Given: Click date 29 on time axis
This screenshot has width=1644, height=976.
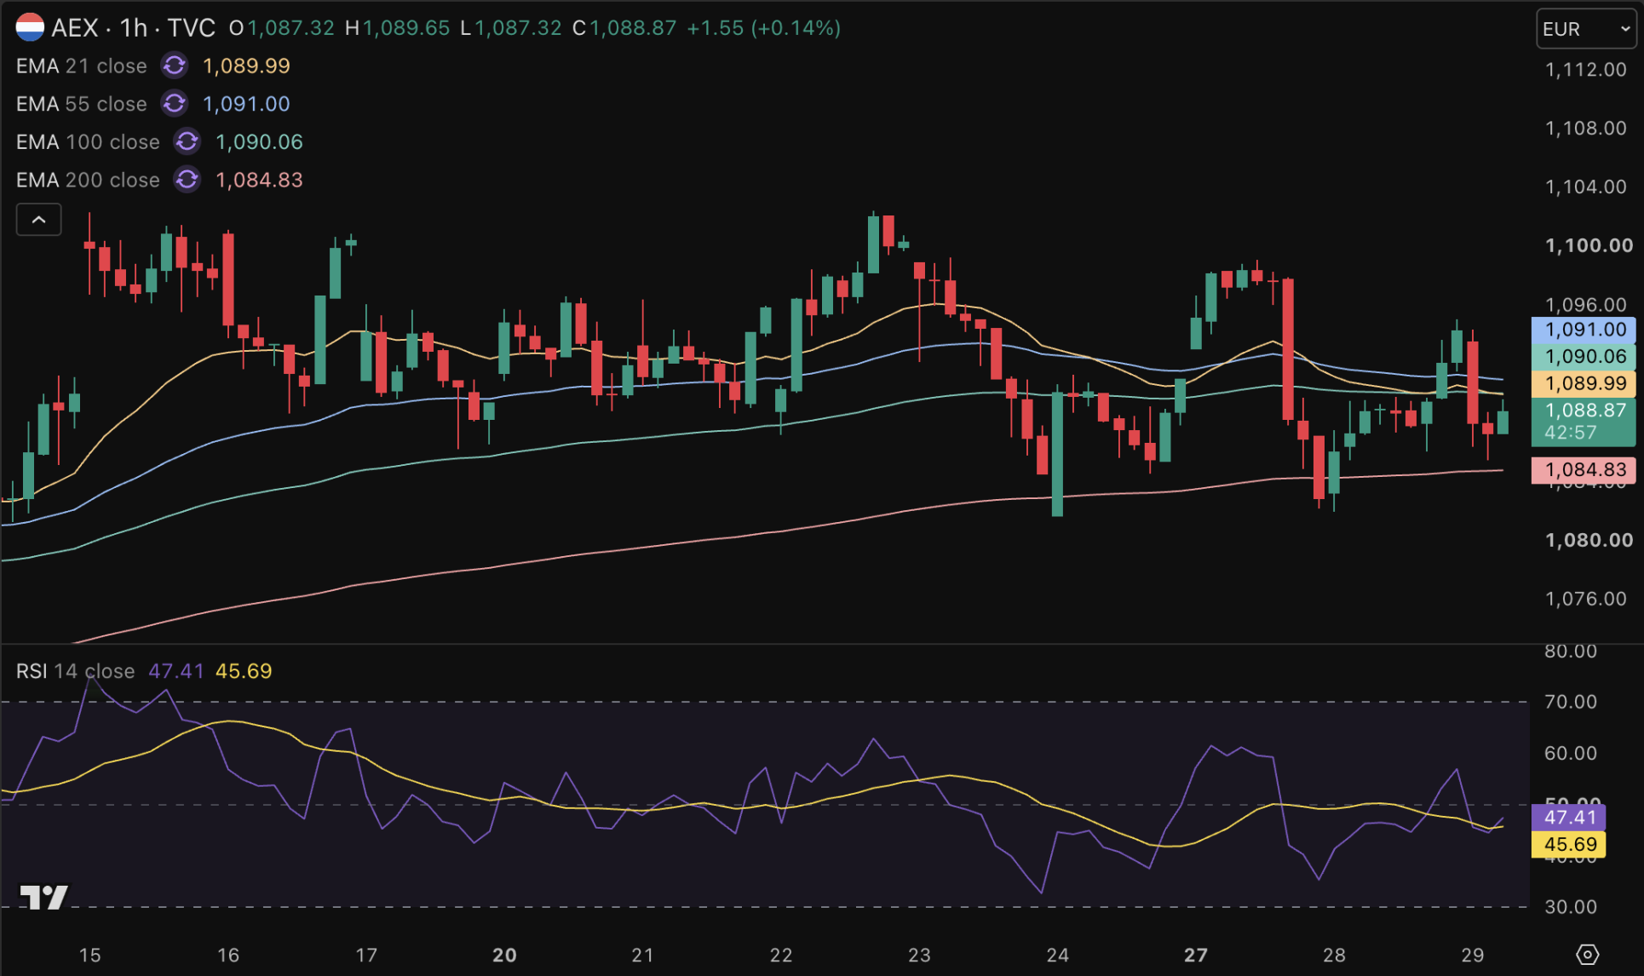Looking at the screenshot, I should point(1472,956).
